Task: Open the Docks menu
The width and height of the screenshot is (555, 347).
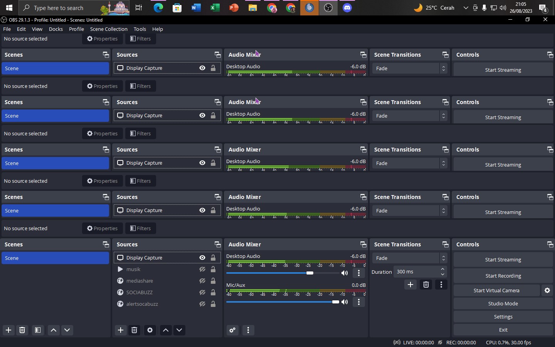Action: (x=56, y=29)
